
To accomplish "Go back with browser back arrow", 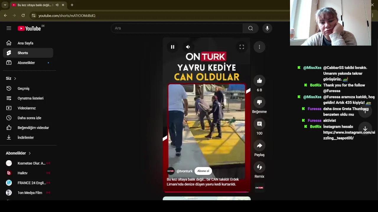I will click(5, 15).
